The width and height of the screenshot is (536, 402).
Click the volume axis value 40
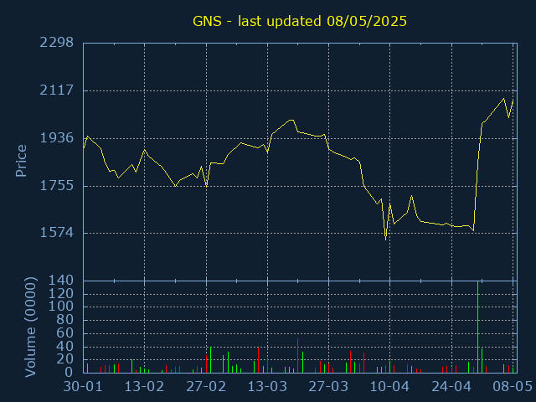[65, 347]
